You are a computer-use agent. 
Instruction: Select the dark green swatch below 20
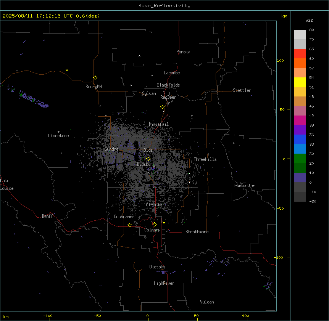pos(300,168)
